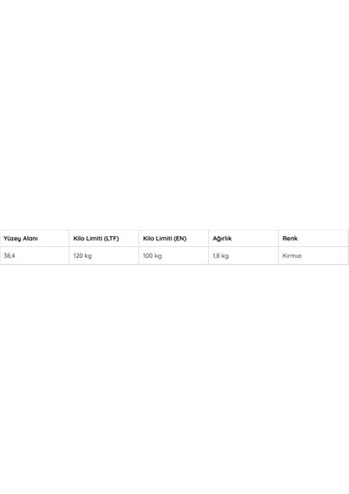Click the "kg" unit after 1,8
Image resolution: width=349 pixels, height=494 pixels.
[225, 256]
